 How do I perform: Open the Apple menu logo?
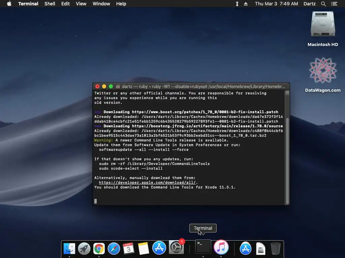9,4
